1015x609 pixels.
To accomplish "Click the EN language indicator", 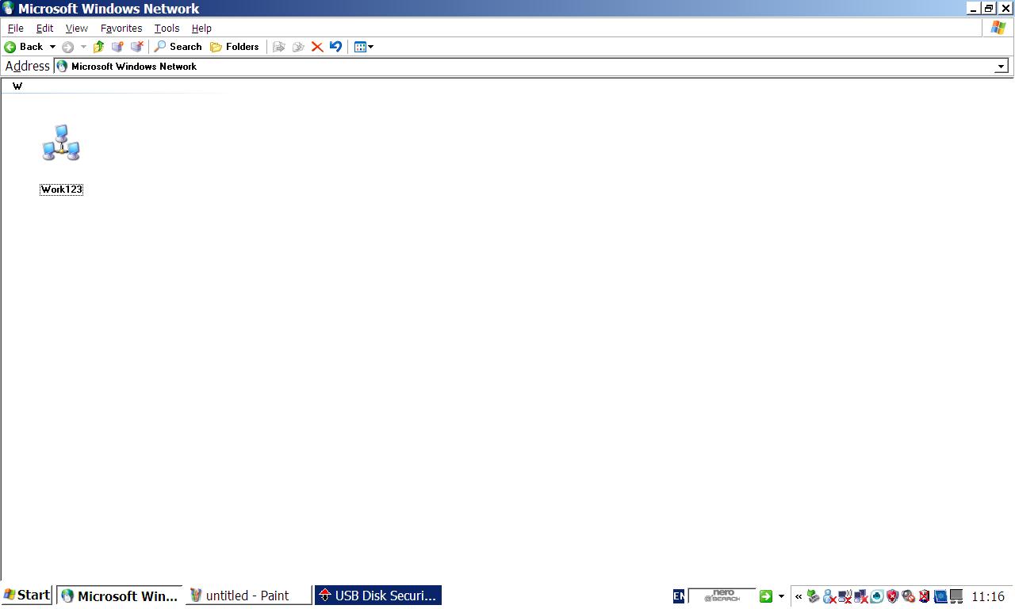I will [679, 596].
